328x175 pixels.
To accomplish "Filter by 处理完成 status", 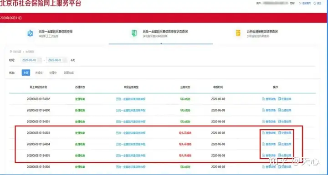I will click(69, 73).
